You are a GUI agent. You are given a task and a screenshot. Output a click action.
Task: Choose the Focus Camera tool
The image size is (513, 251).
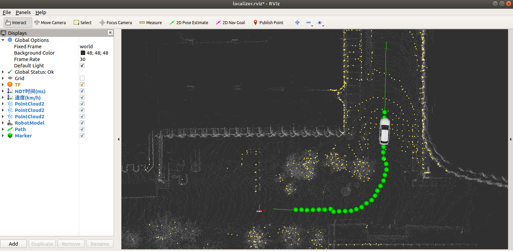pyautogui.click(x=116, y=23)
